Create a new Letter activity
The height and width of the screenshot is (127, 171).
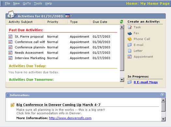click(x=138, y=51)
